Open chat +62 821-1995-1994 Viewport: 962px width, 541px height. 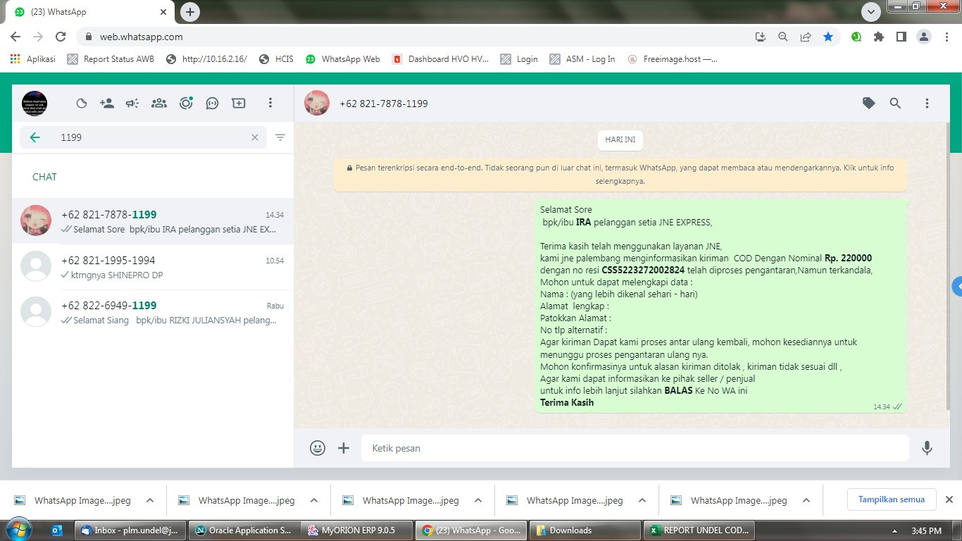(x=153, y=267)
